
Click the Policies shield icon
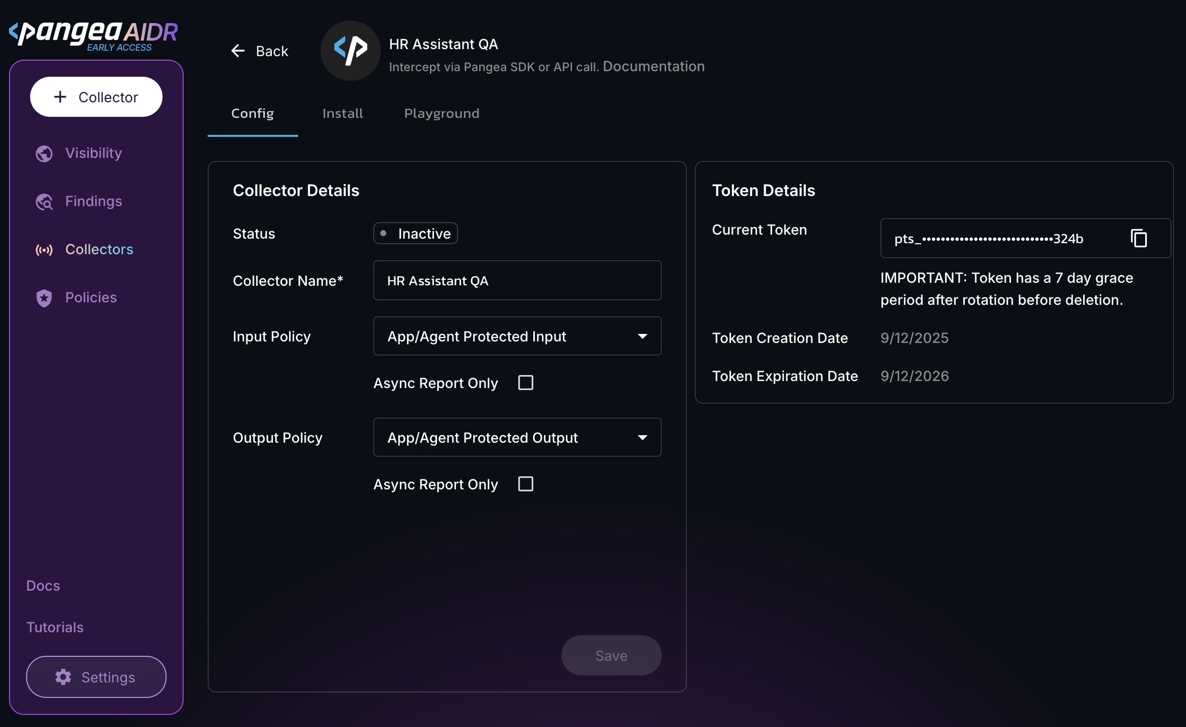pos(44,298)
